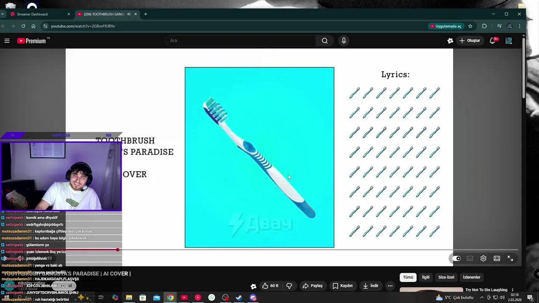Mute the audio-playing YouTube tab
Screen dimensions: 539x303
pos(129,14)
